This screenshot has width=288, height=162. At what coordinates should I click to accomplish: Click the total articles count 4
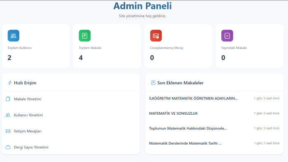click(x=81, y=58)
